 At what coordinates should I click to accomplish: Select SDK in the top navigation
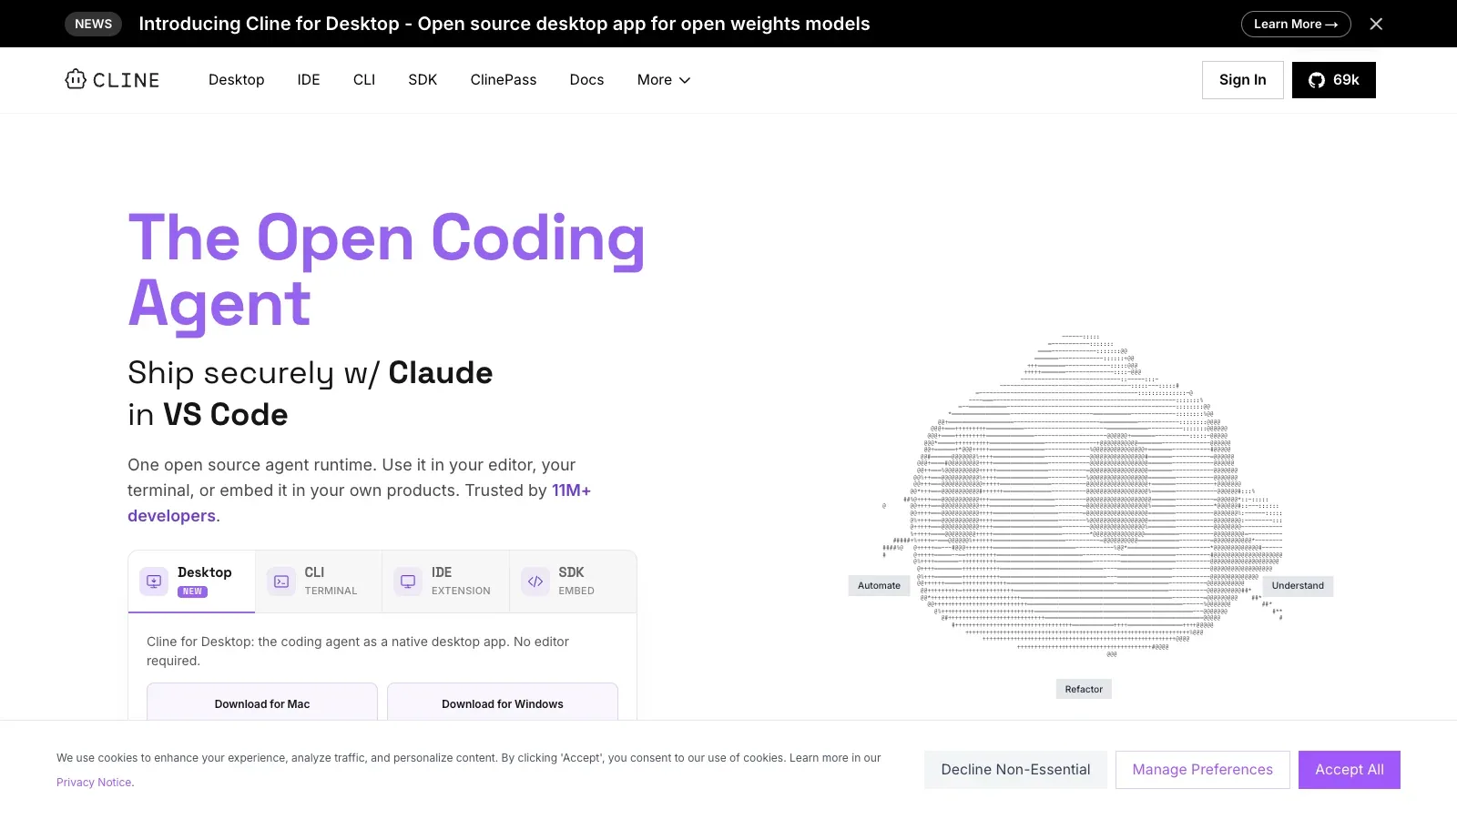tap(423, 80)
